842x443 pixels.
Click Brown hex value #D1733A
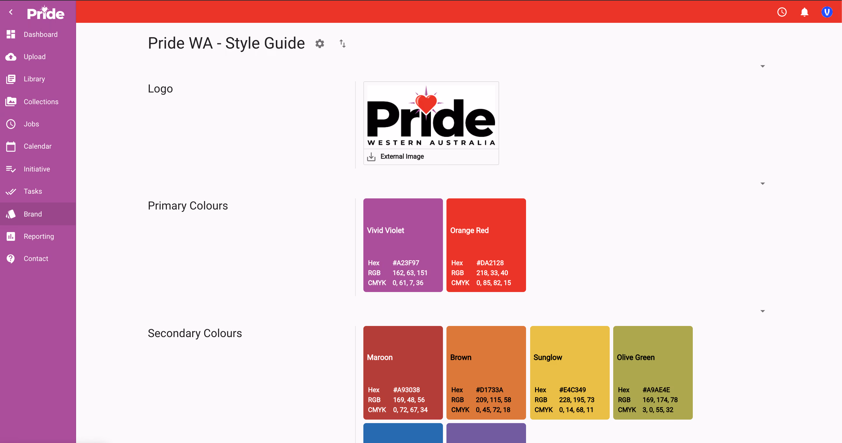coord(489,390)
